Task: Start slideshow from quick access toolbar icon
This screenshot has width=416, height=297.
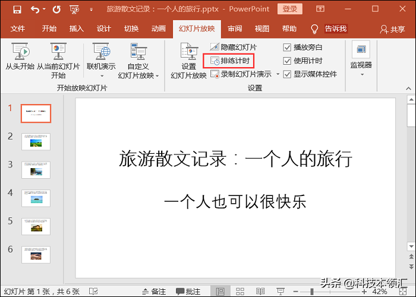Action: click(74, 10)
